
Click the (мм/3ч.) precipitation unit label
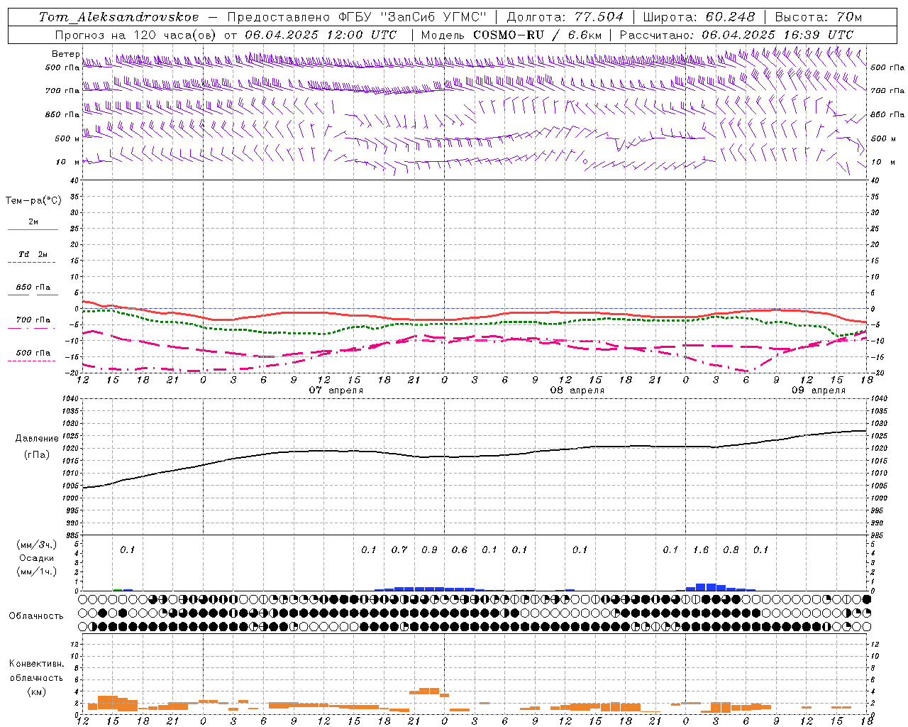click(38, 545)
